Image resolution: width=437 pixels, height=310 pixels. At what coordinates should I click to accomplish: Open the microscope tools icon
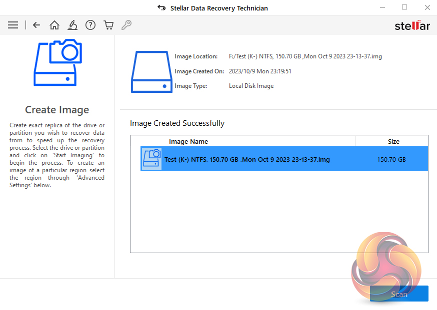(72, 25)
